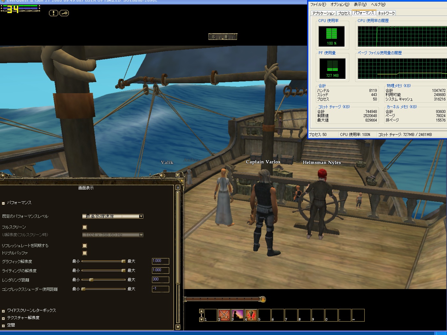Click empty hotbar slot 1

click(211, 315)
